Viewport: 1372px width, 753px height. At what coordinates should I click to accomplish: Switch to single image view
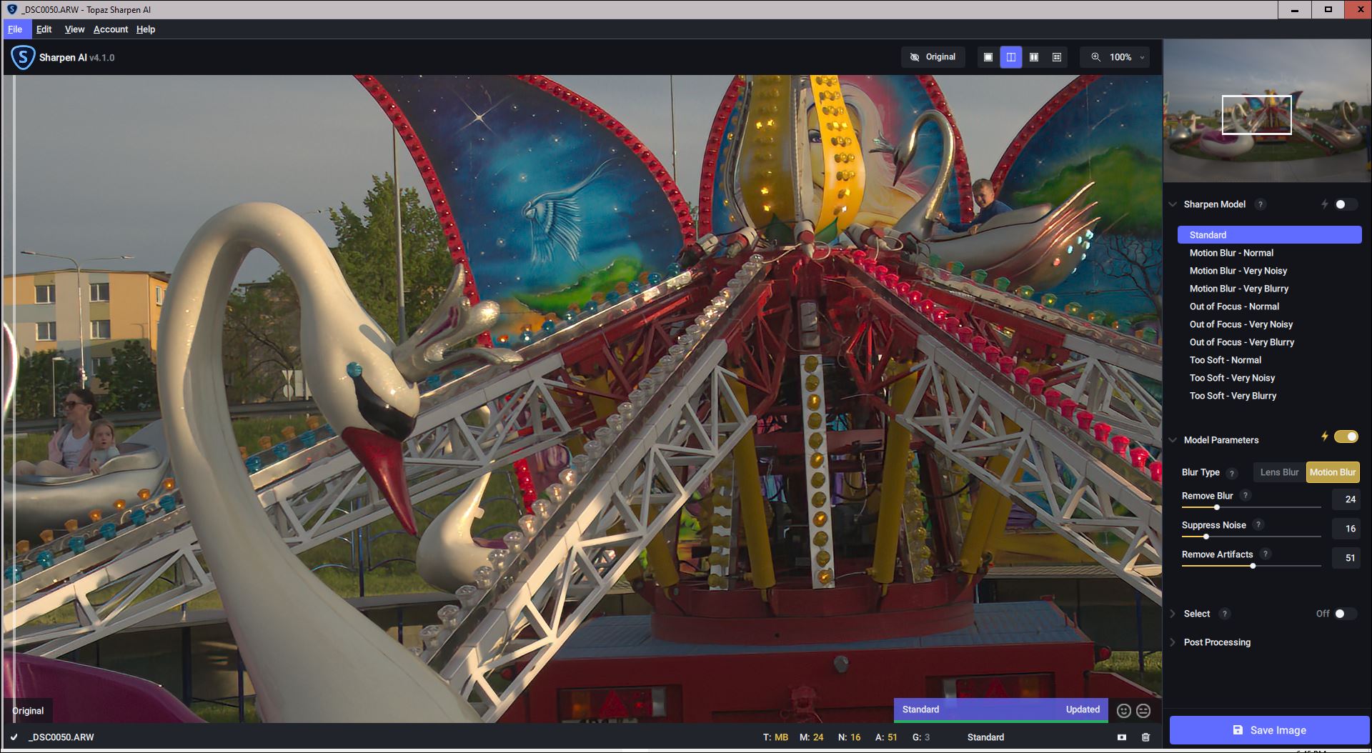(988, 57)
